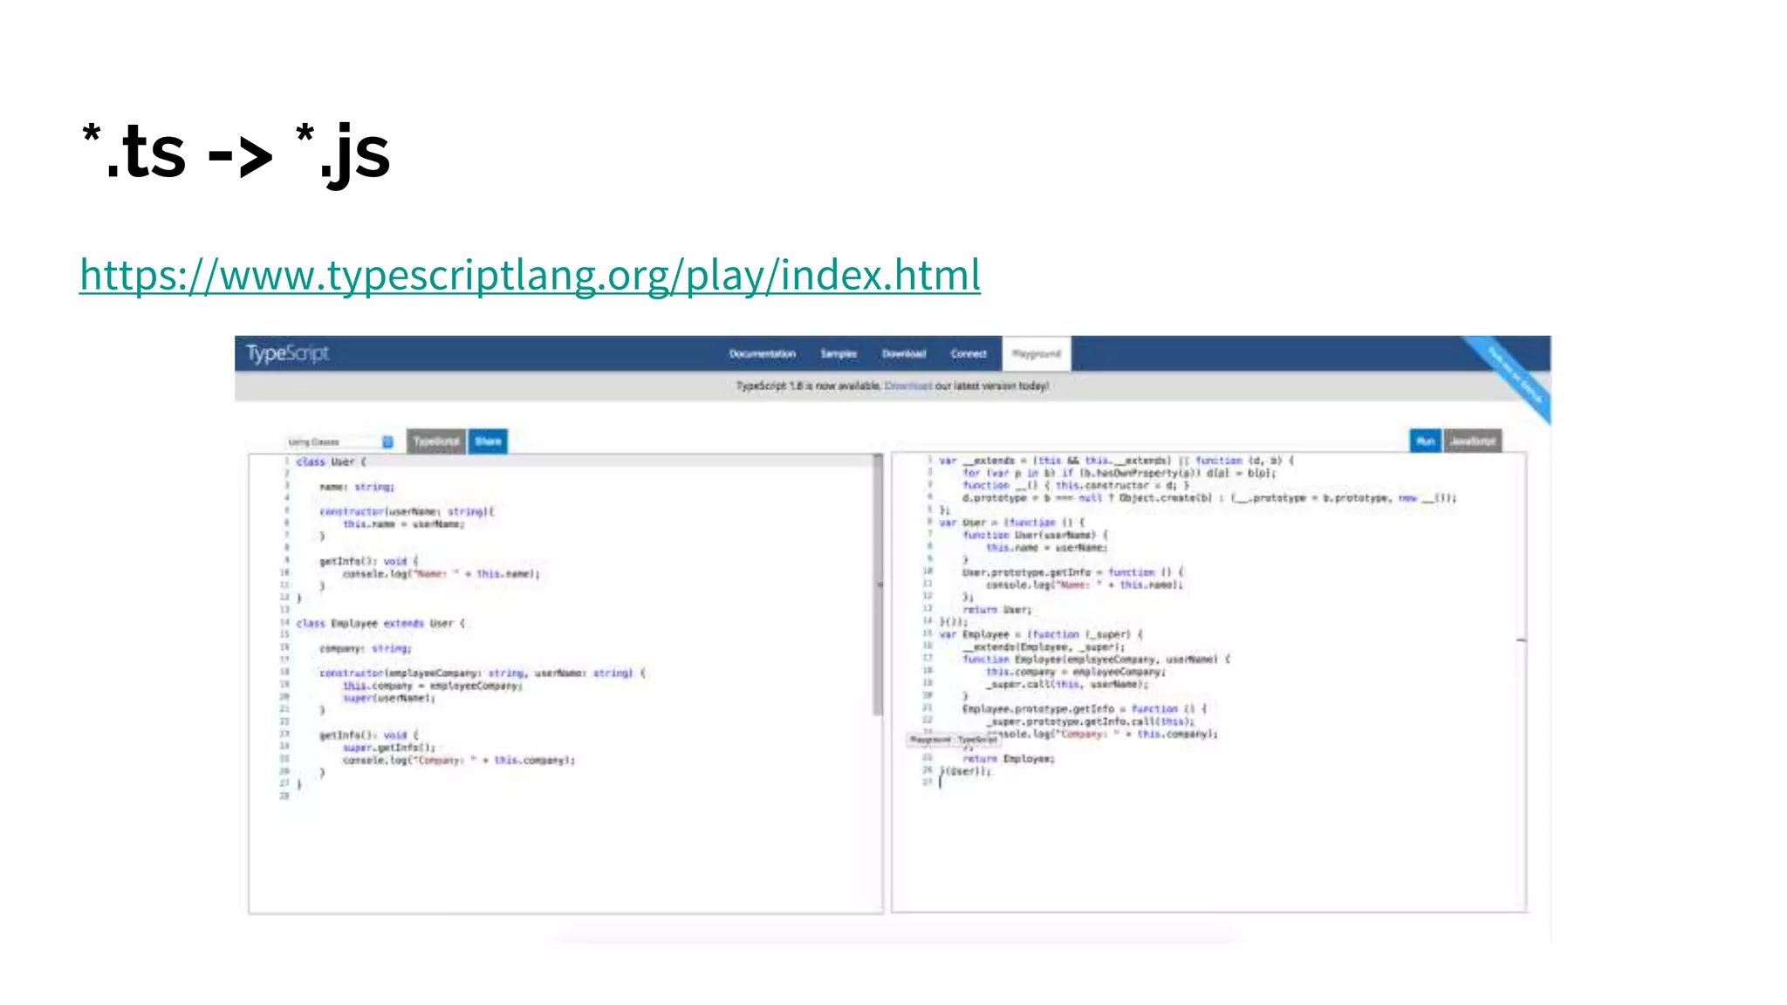The width and height of the screenshot is (1787, 1005).
Task: Open the Connect menu item
Action: point(969,354)
